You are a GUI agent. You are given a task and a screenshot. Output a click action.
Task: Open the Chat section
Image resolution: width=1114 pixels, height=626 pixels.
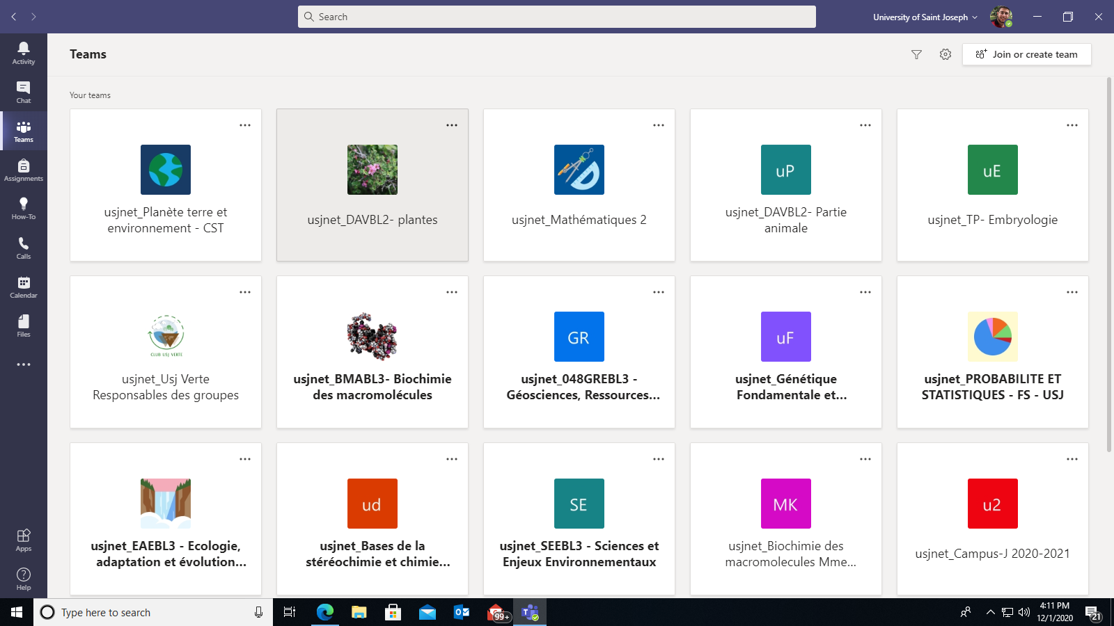tap(24, 92)
